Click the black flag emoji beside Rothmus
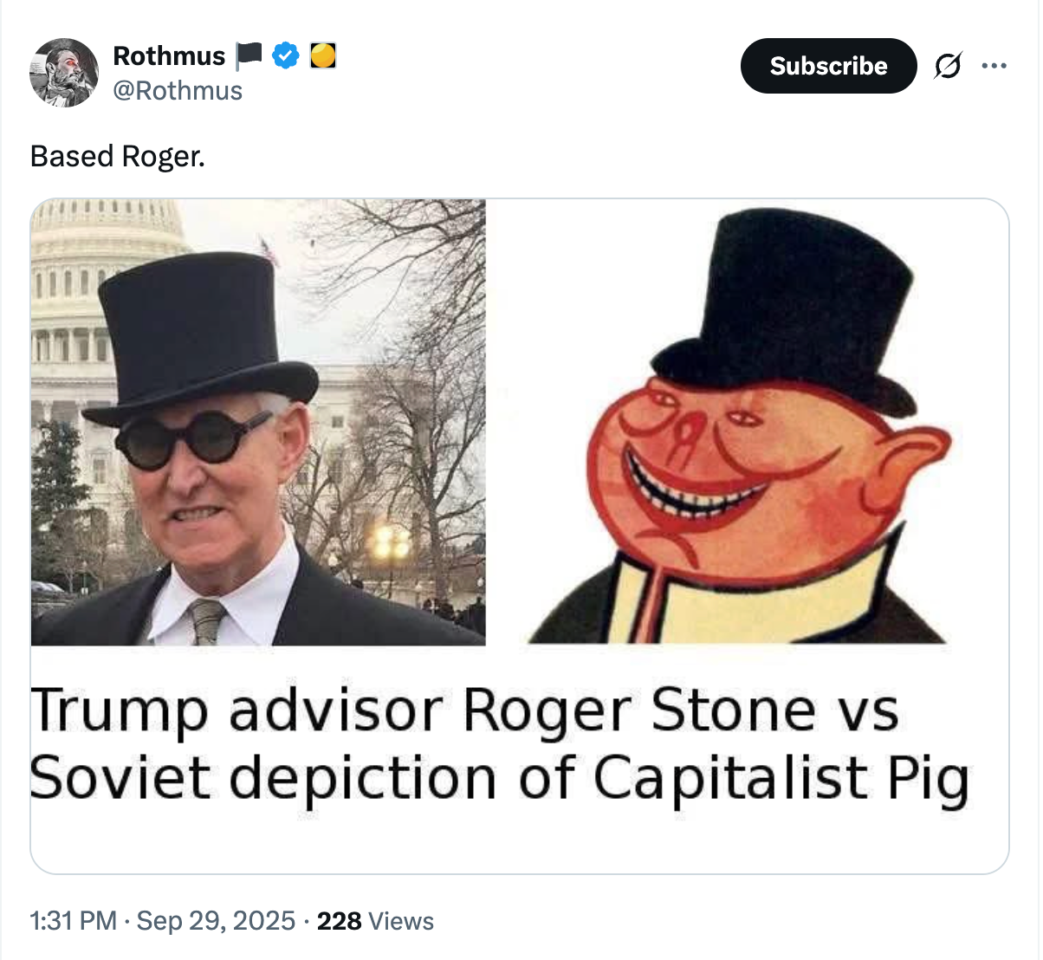The width and height of the screenshot is (1043, 960). tap(249, 56)
